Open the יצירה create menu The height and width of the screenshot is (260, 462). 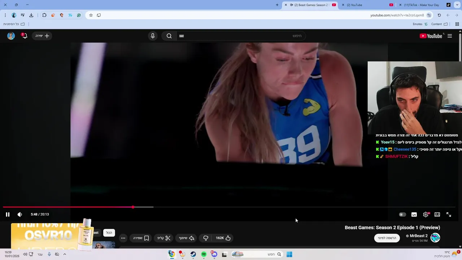(42, 36)
